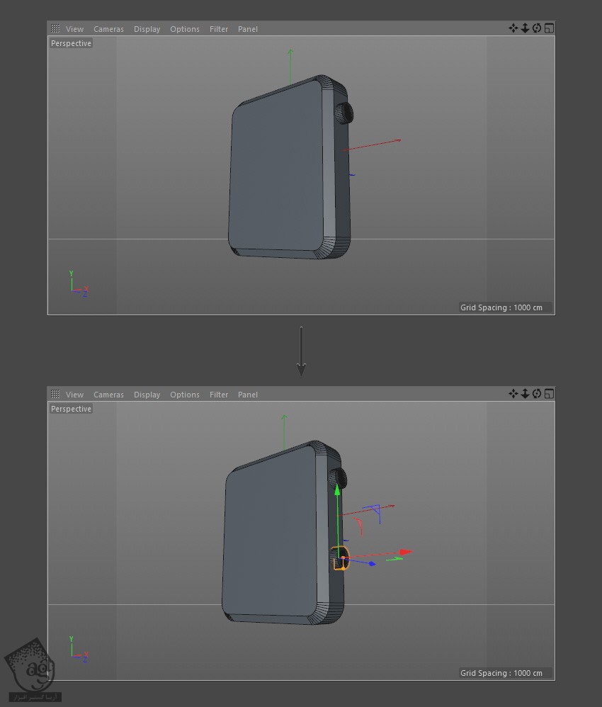Click the red X-axis arrow in the bottom viewport
The height and width of the screenshot is (707, 602).
coord(405,552)
